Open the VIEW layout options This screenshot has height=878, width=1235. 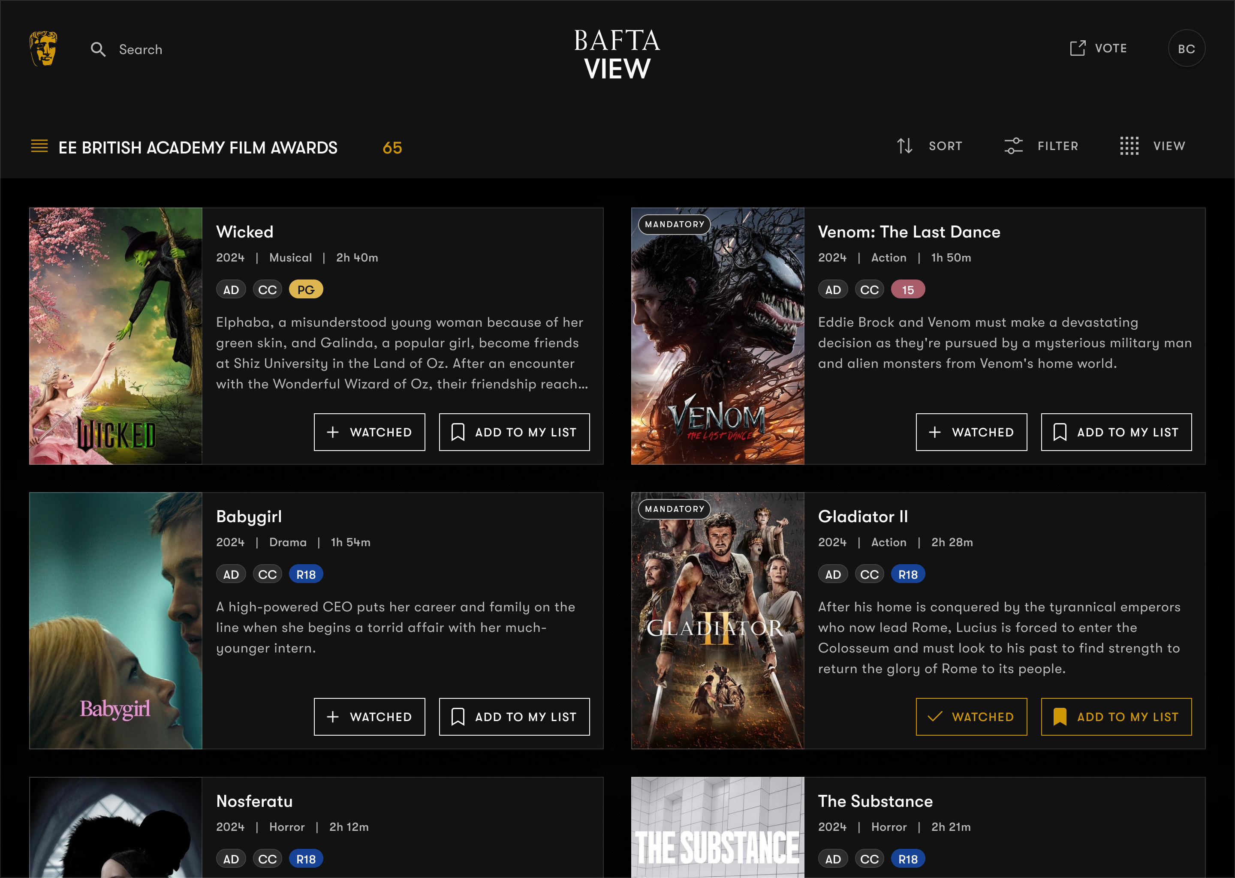1169,146
